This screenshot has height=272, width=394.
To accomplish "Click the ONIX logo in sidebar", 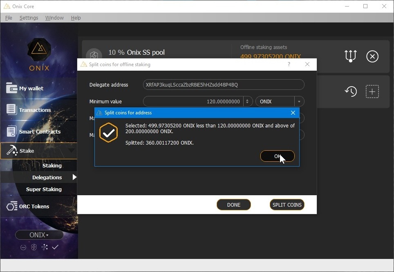I will point(39,54).
